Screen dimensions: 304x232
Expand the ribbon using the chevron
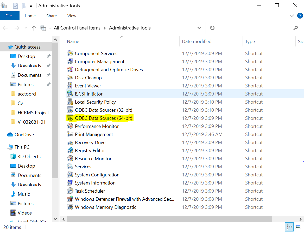(292, 16)
